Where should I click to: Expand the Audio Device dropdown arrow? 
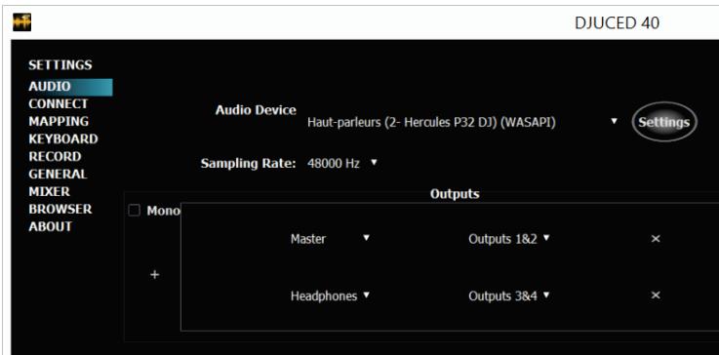click(615, 122)
